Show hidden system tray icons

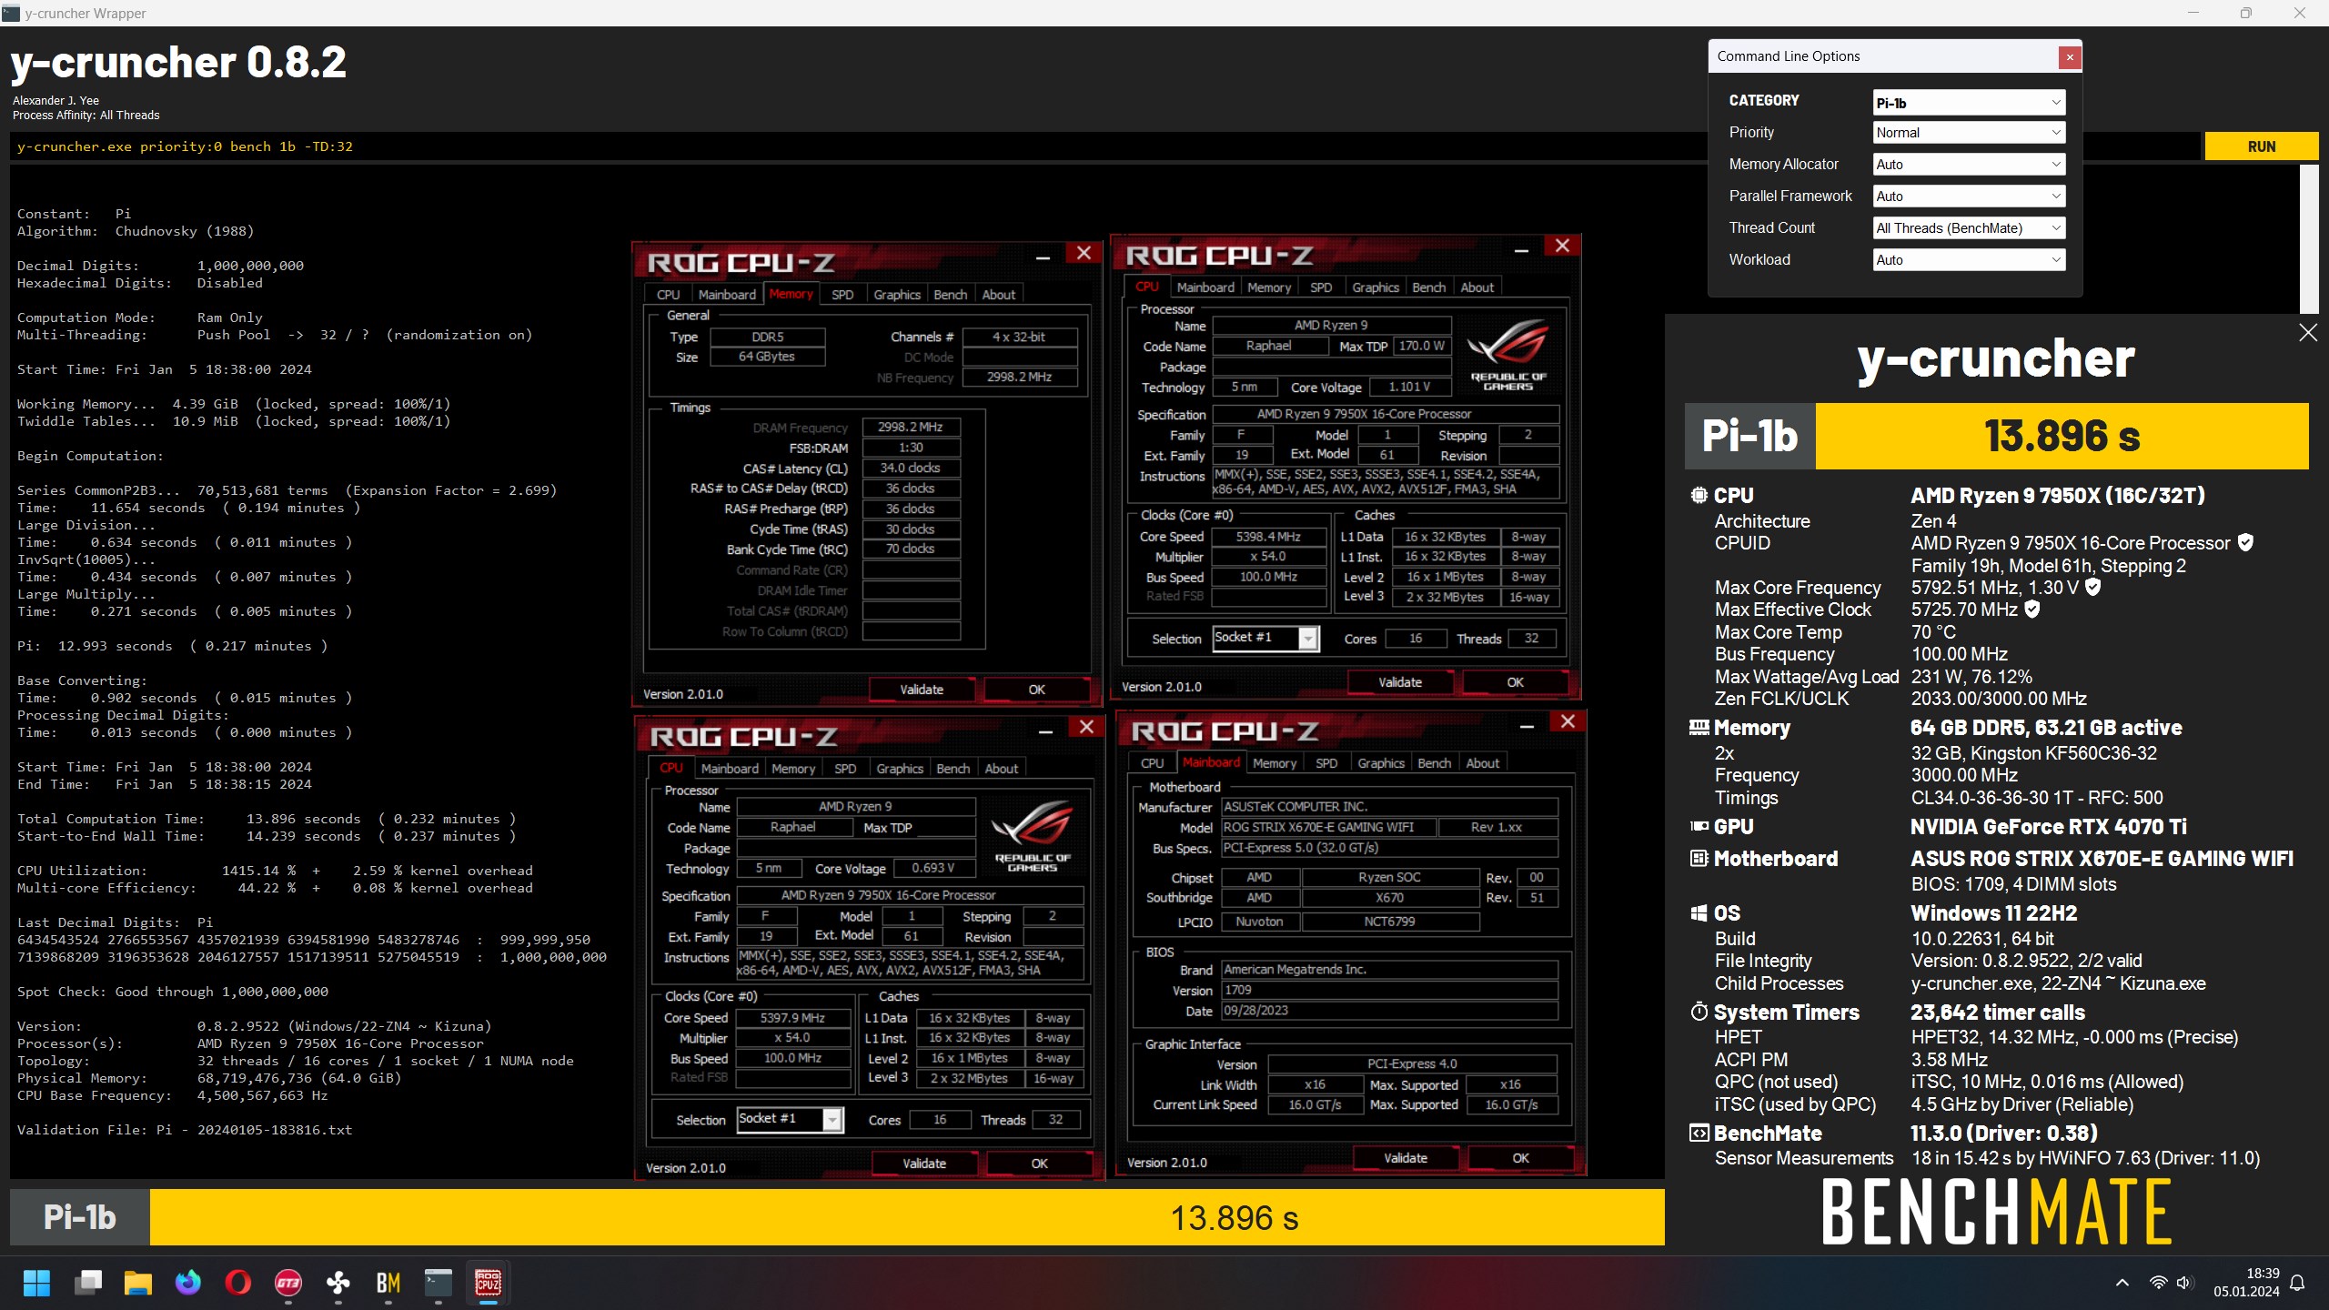click(2122, 1283)
